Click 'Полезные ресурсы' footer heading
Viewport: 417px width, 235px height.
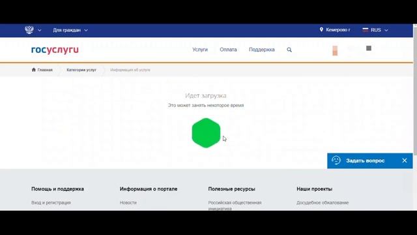click(232, 189)
